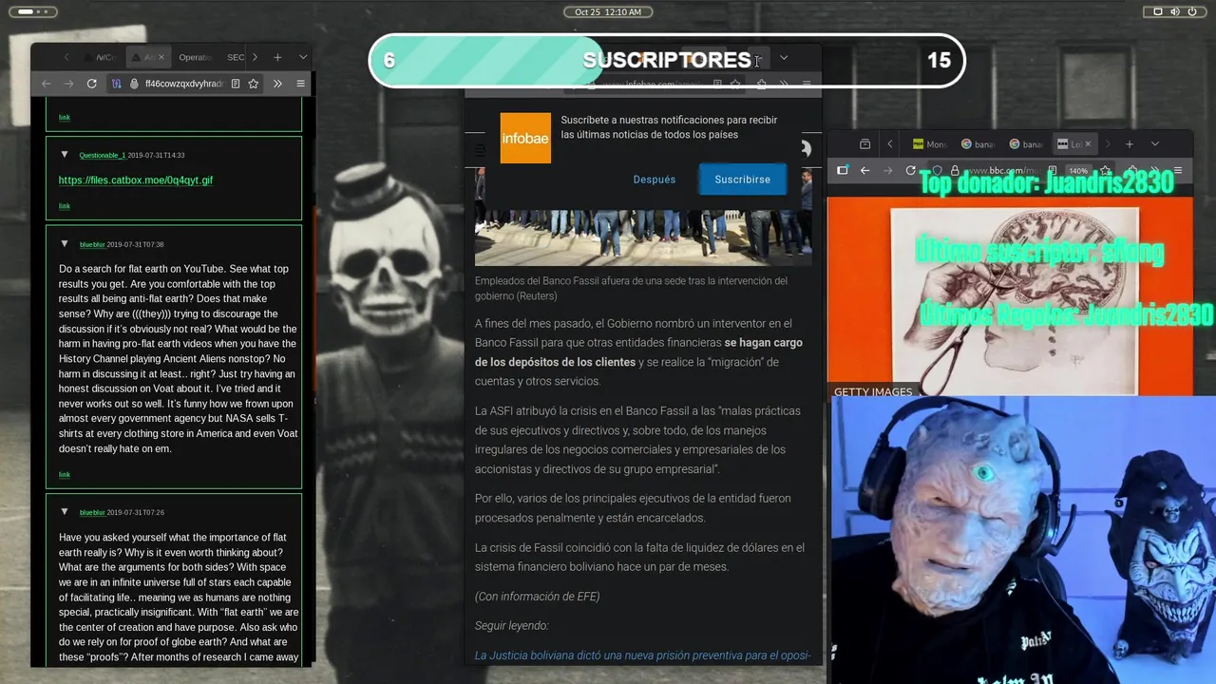Click the 140% zoom level indicator
The height and width of the screenshot is (684, 1216).
click(x=1077, y=171)
